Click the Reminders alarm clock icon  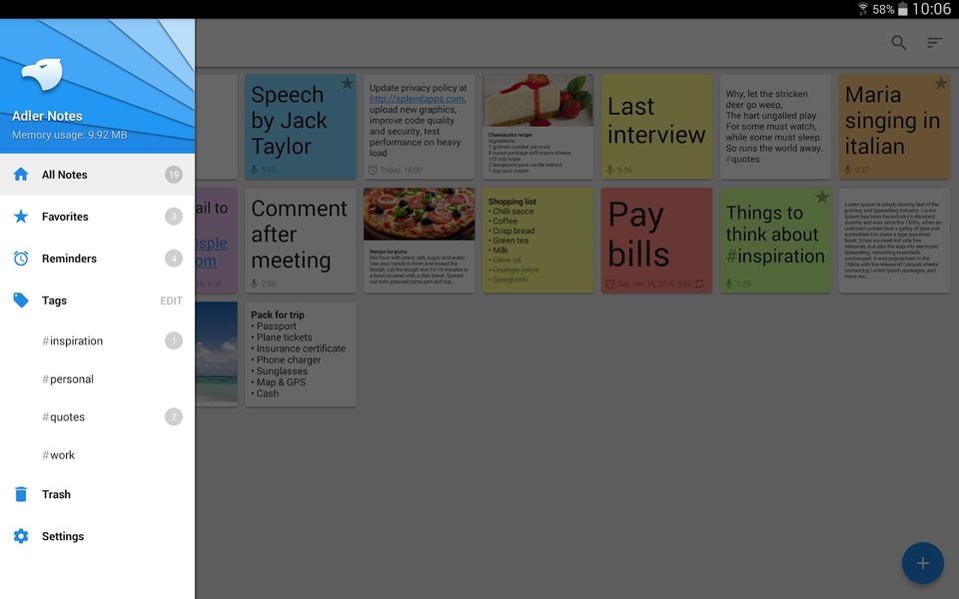pos(21,258)
